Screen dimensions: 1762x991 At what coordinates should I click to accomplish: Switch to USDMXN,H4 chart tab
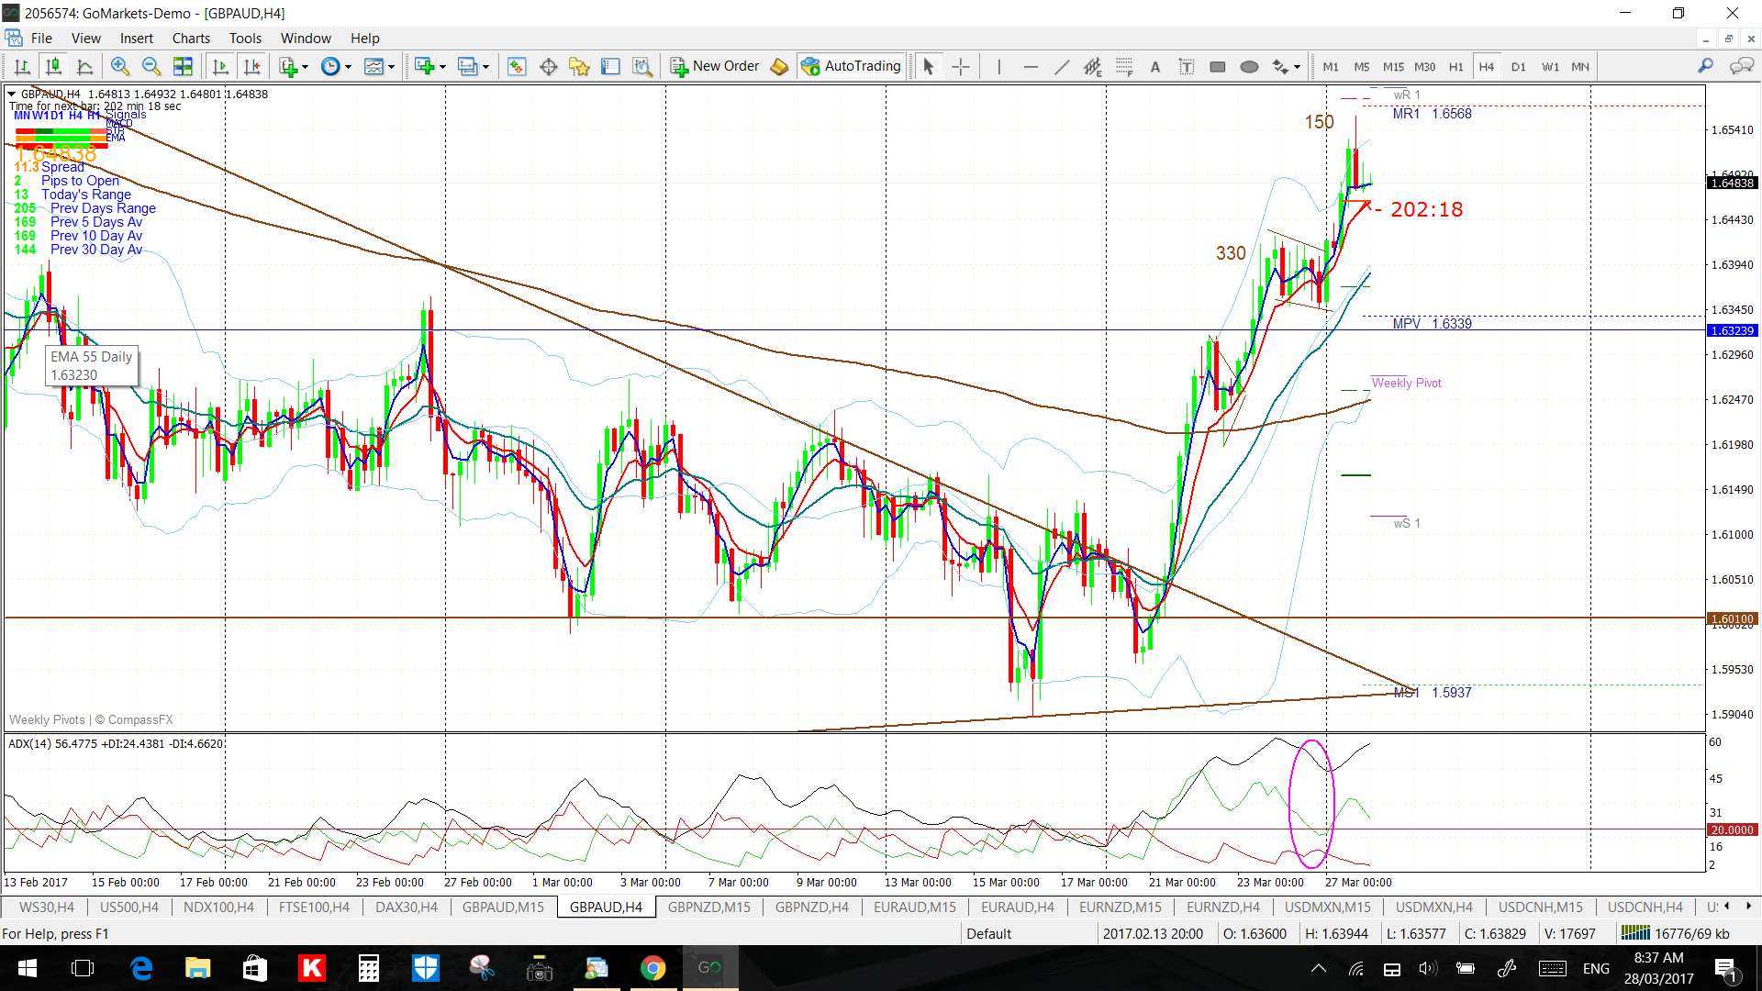point(1434,907)
